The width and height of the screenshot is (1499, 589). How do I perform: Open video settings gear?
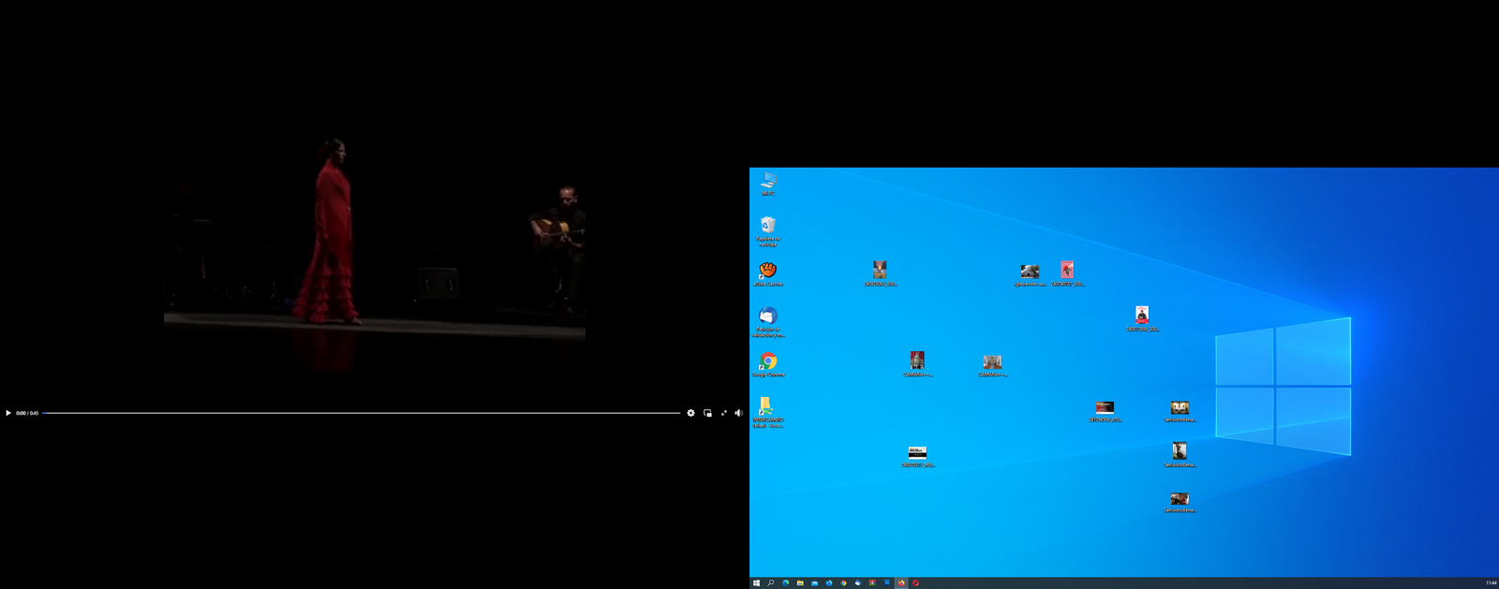[x=691, y=413]
